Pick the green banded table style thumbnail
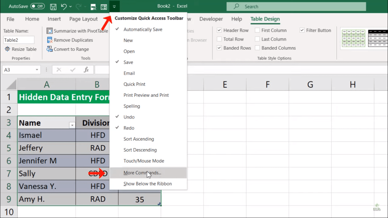 click(x=353, y=38)
